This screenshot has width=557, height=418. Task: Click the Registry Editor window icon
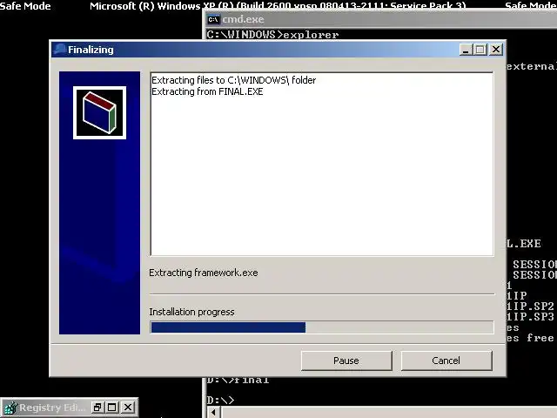pyautogui.click(x=10, y=408)
